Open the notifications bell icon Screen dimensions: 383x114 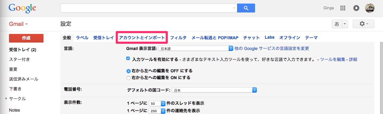[356, 8]
